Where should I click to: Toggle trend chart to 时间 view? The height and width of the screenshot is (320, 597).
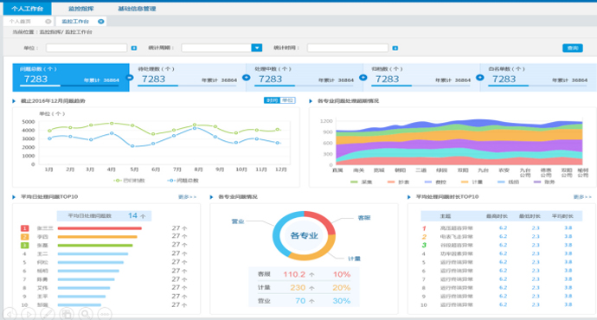pos(272,100)
